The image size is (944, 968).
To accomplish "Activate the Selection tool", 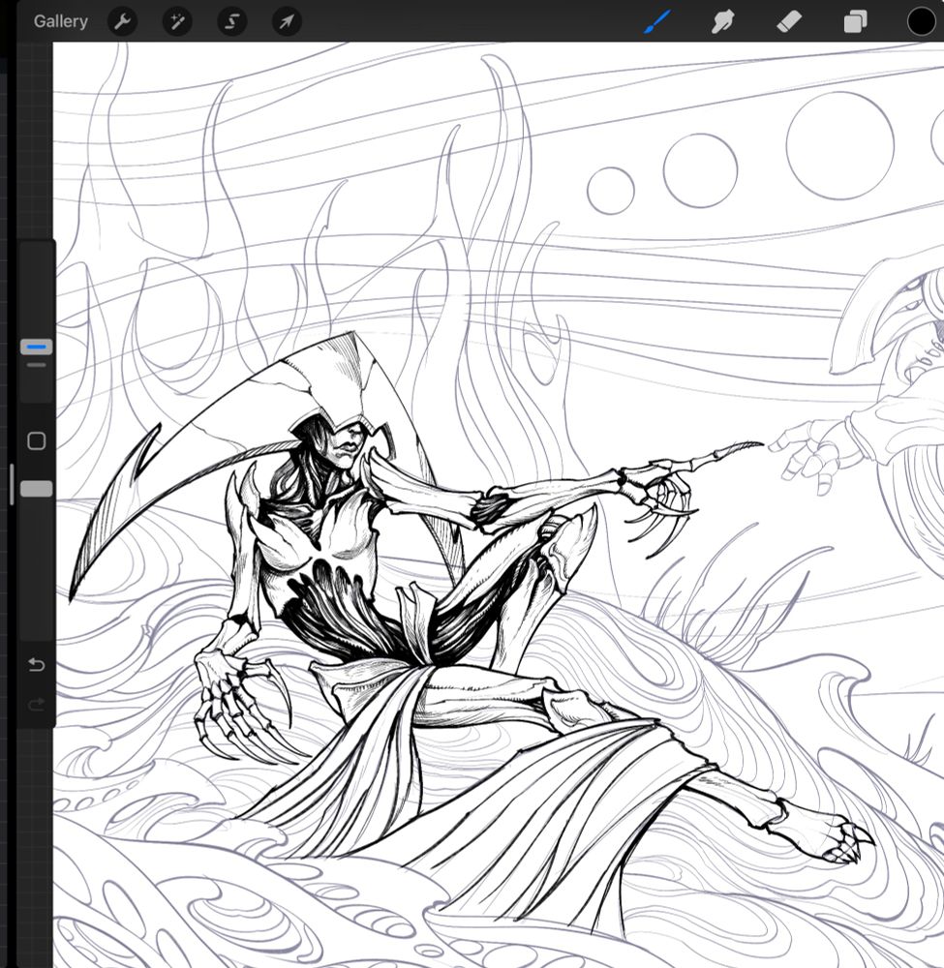I will pyautogui.click(x=232, y=22).
